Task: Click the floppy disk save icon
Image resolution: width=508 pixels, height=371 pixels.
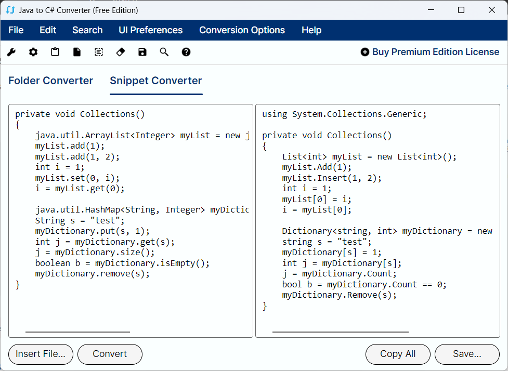Action: pyautogui.click(x=142, y=52)
